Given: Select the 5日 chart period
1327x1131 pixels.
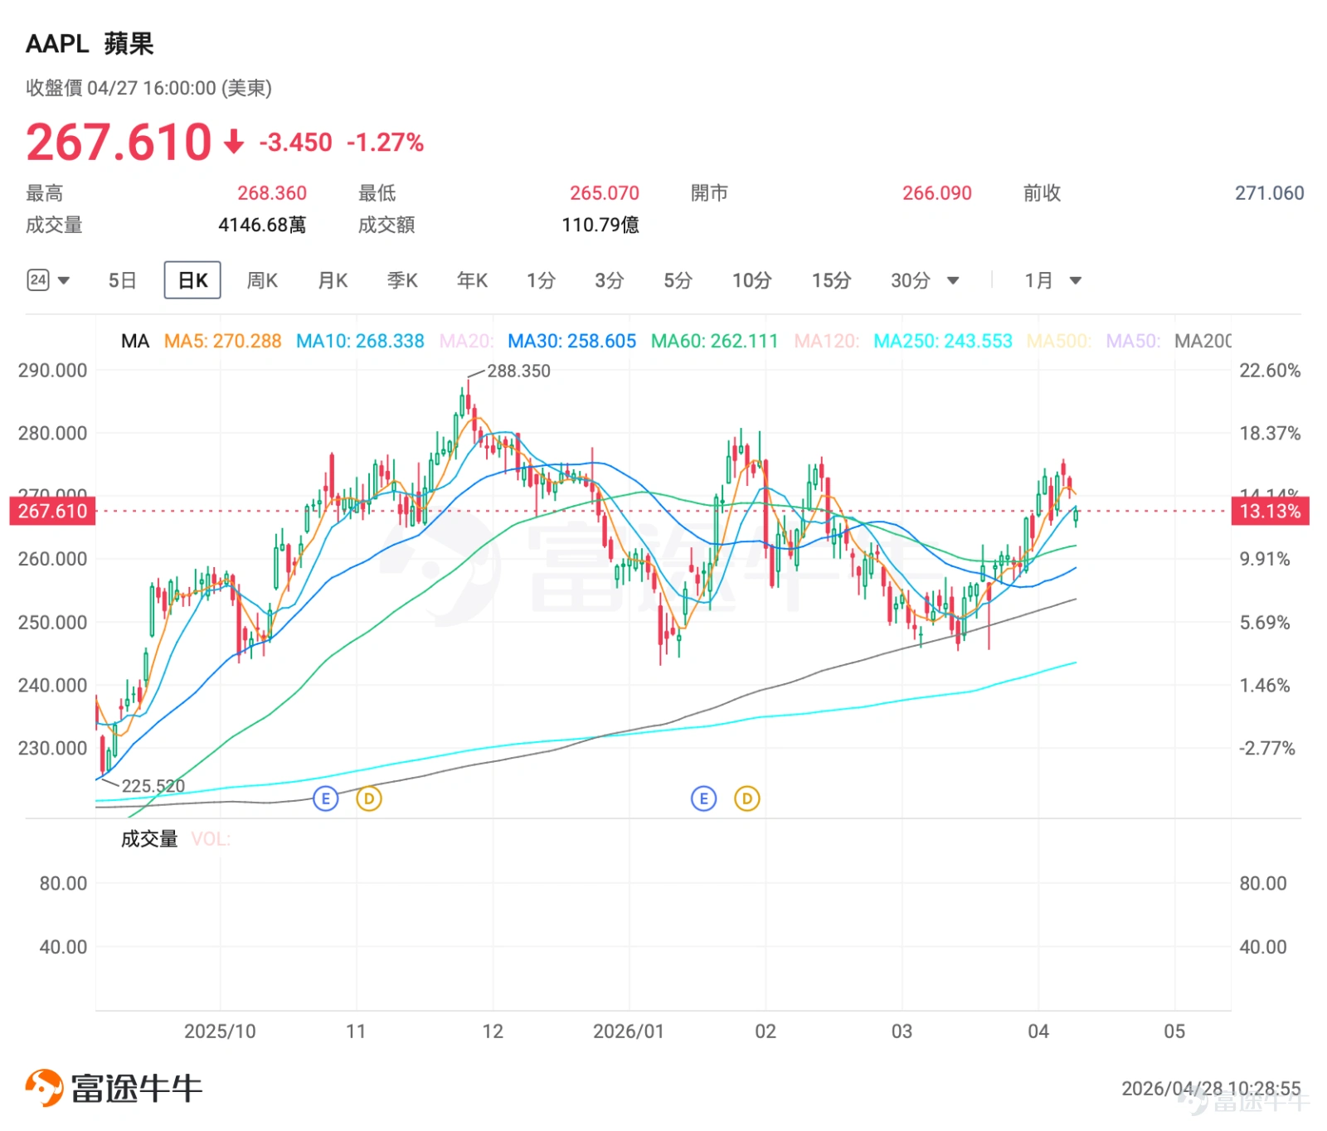Looking at the screenshot, I should click(x=122, y=280).
